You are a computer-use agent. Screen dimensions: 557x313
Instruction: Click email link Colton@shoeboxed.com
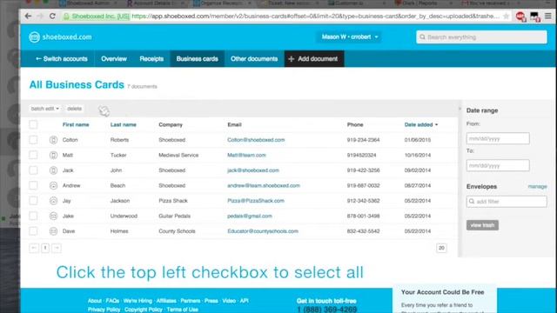[256, 140]
